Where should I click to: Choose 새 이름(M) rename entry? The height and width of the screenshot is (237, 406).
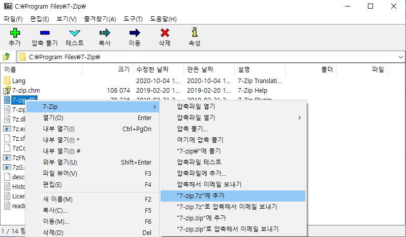[x=92, y=200]
